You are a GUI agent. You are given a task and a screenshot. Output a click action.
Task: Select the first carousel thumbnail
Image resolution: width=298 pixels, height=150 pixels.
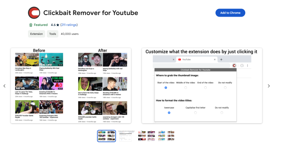pyautogui.click(x=106, y=136)
